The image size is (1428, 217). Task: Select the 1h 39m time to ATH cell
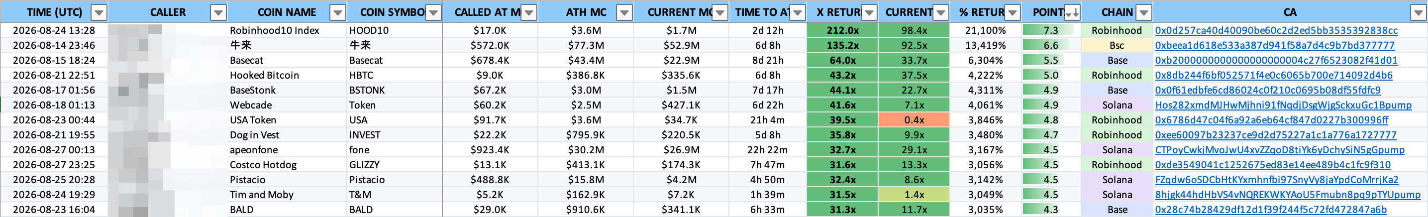point(768,196)
